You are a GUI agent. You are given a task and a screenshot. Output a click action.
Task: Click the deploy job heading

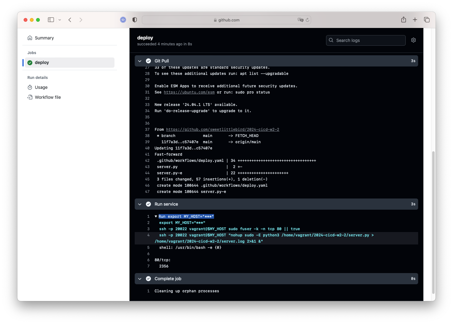coord(145,38)
